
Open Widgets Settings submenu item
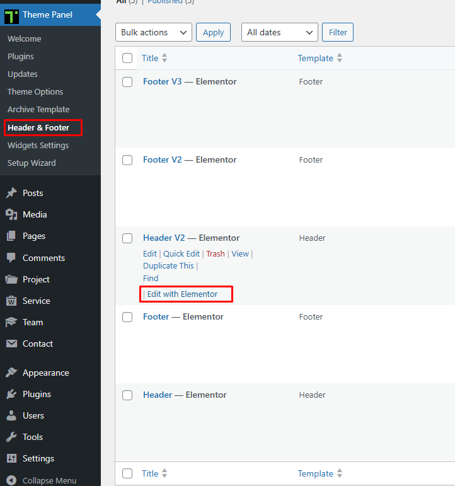(x=38, y=146)
